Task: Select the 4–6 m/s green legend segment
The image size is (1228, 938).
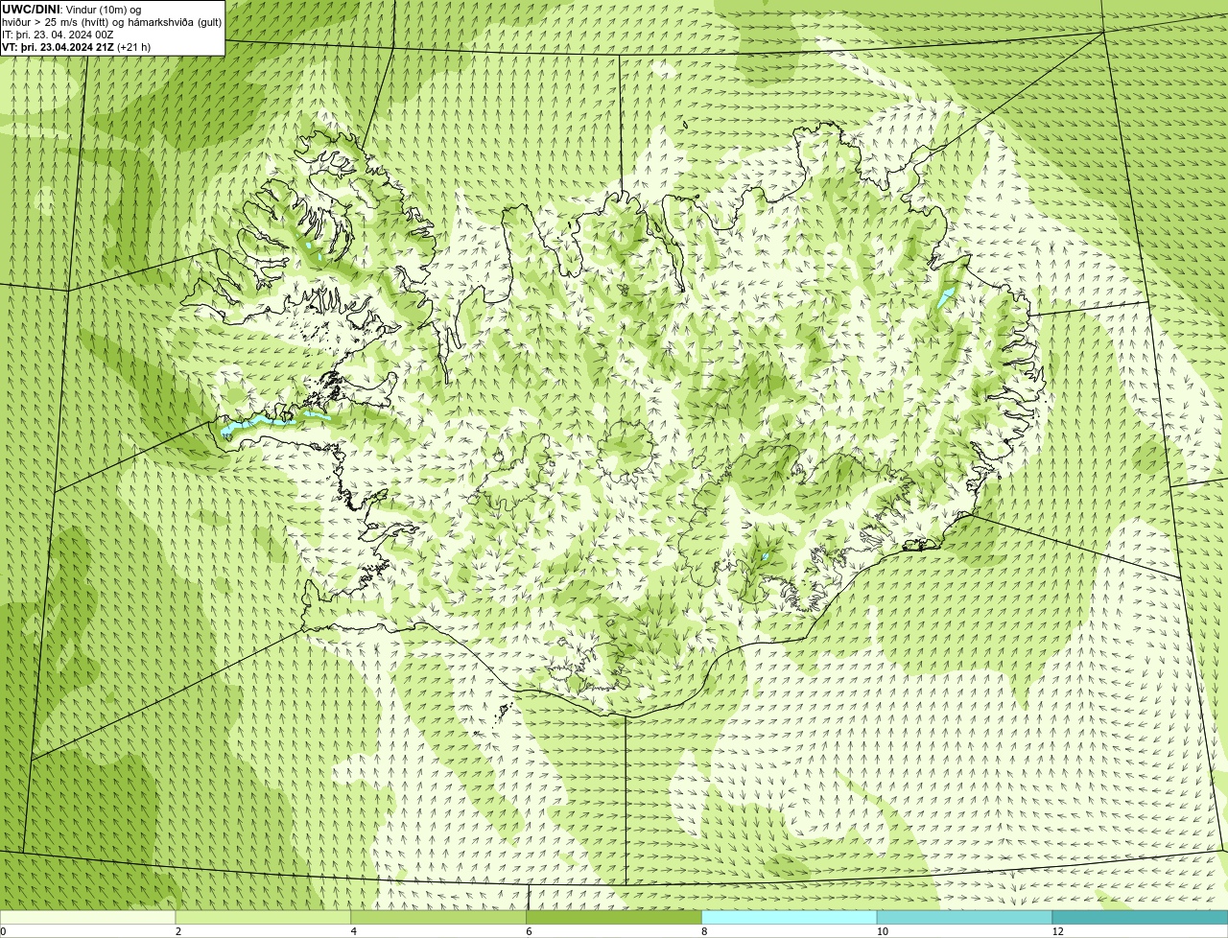Action: pos(438,918)
